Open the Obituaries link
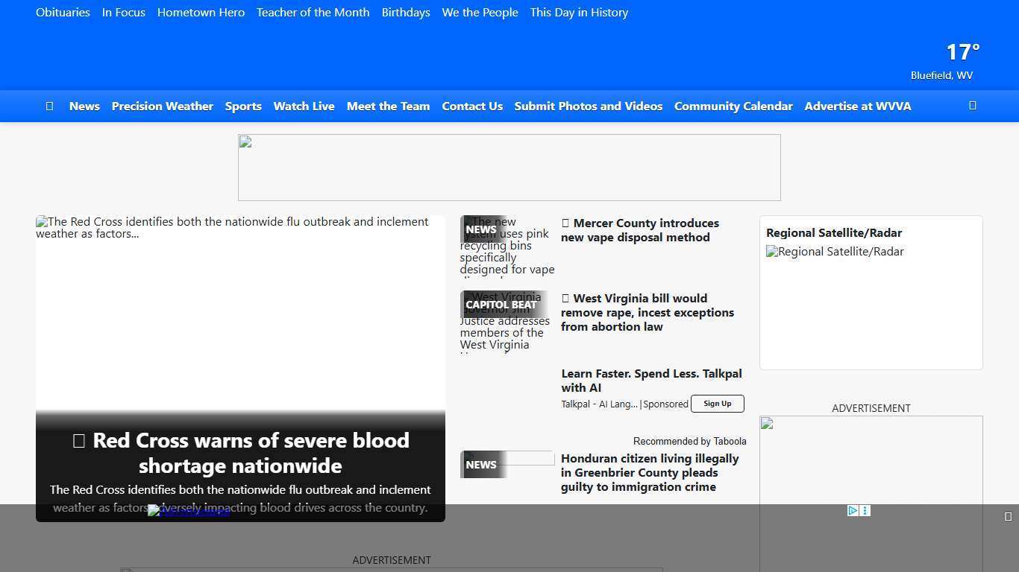 coord(63,12)
